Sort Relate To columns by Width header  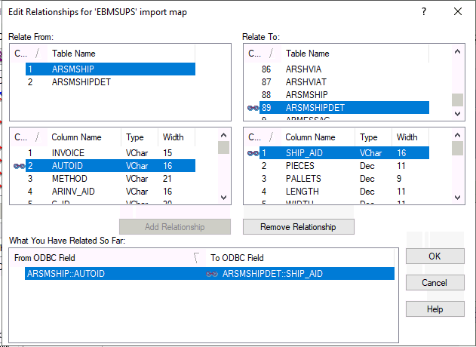[x=407, y=138]
